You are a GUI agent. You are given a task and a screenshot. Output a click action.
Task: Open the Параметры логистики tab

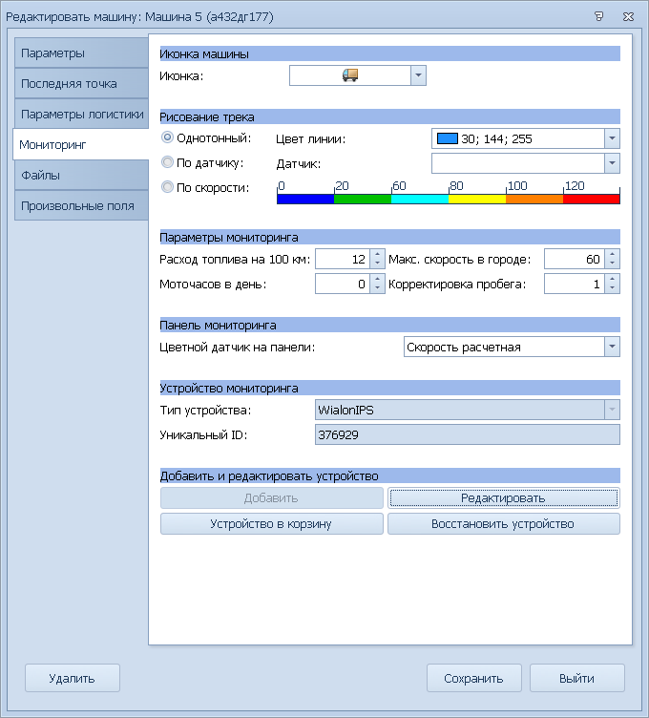[81, 114]
